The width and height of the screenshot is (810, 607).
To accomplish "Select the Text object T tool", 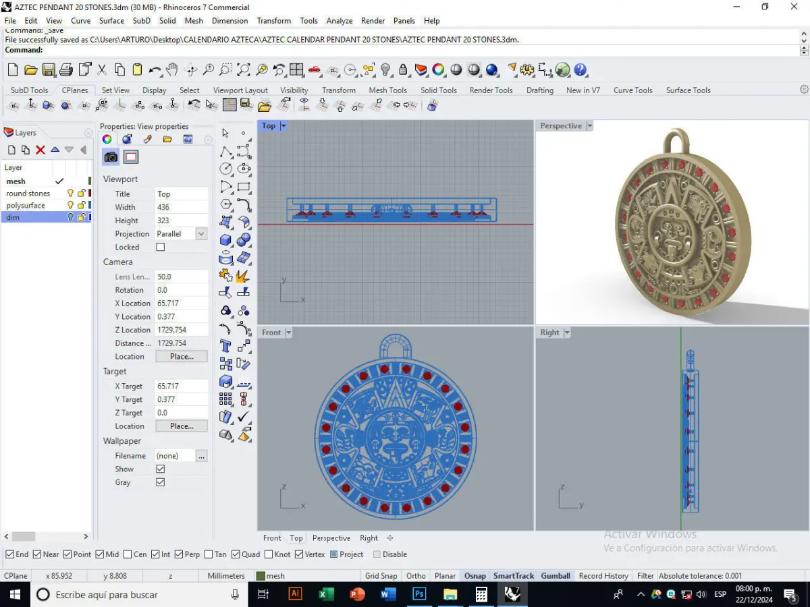I will tap(225, 346).
